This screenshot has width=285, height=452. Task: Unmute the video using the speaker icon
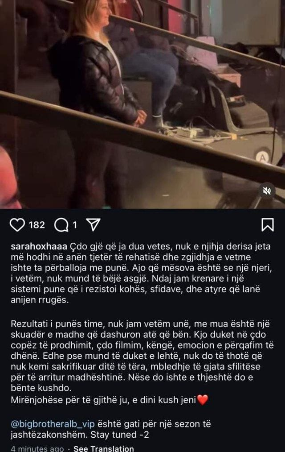pos(267,191)
